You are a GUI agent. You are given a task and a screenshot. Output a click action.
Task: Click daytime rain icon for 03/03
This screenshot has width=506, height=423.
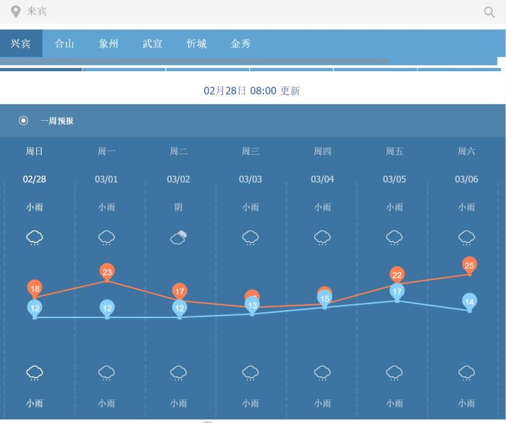click(251, 238)
